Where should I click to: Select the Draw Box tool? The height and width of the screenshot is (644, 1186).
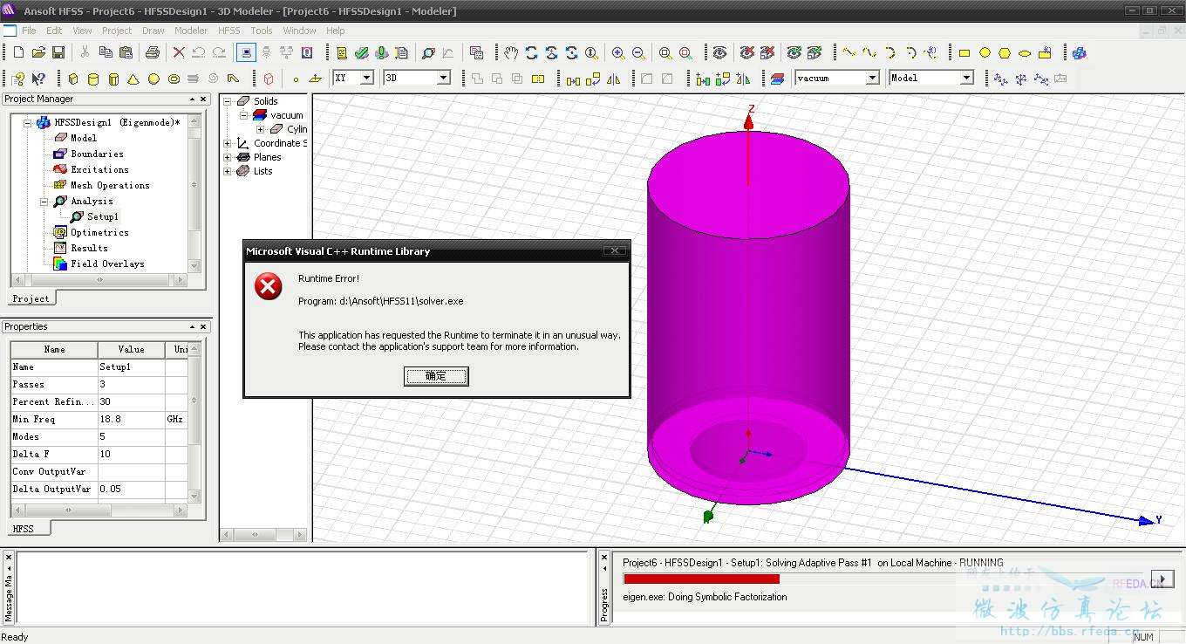(73, 79)
